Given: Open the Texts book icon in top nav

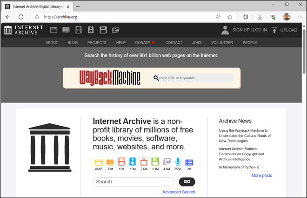Looking at the screenshot, I should [x=66, y=30].
